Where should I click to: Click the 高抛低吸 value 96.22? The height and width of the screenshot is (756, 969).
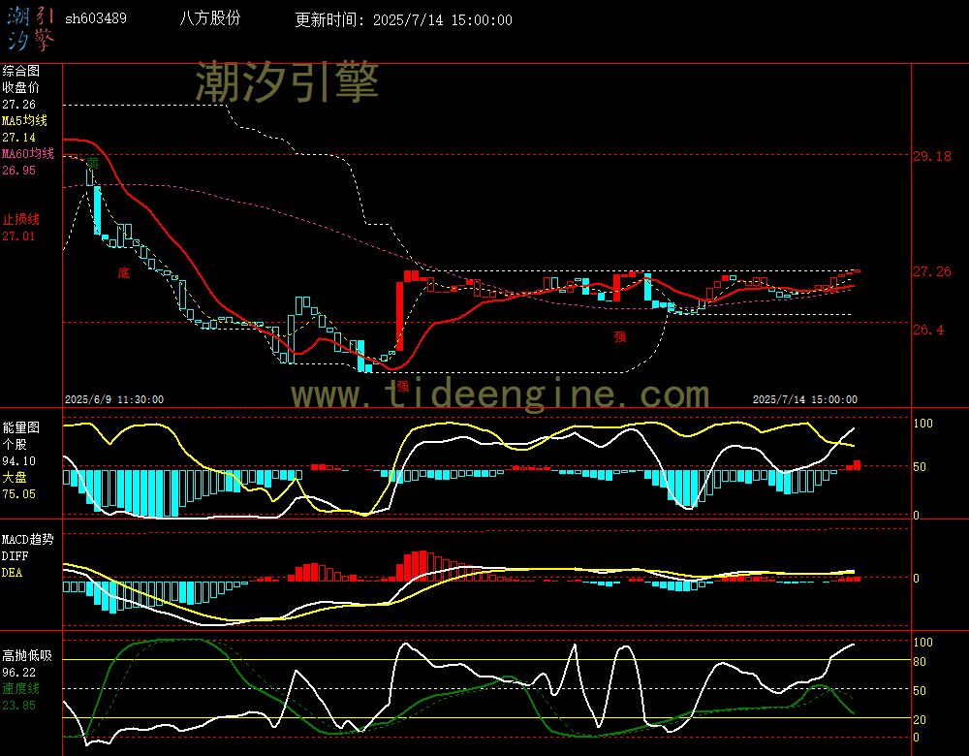coord(18,672)
